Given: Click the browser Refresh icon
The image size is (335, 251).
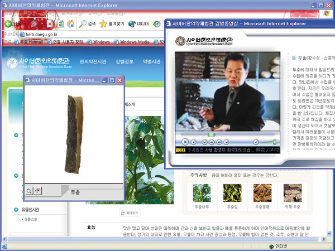Looking at the screenshot, I should click(x=60, y=24).
